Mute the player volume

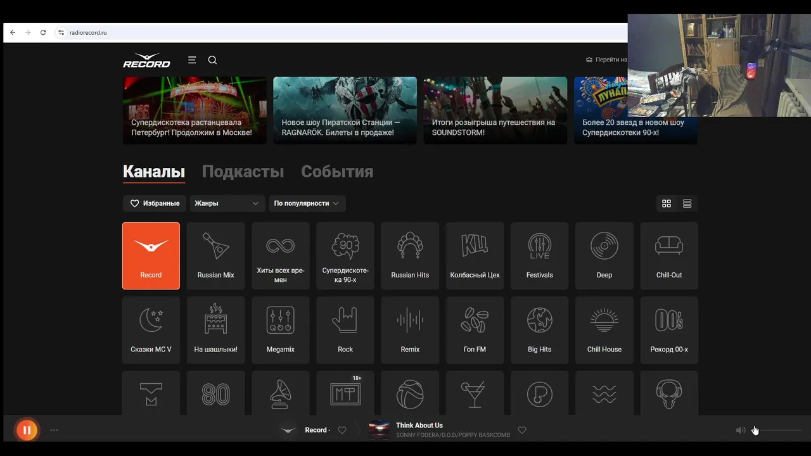click(740, 430)
